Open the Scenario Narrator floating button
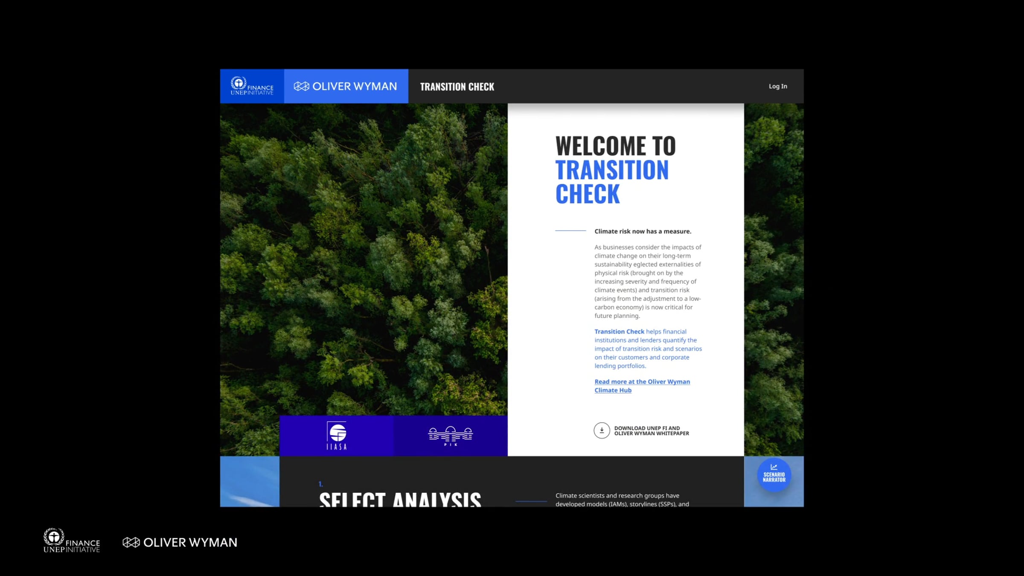 774,474
